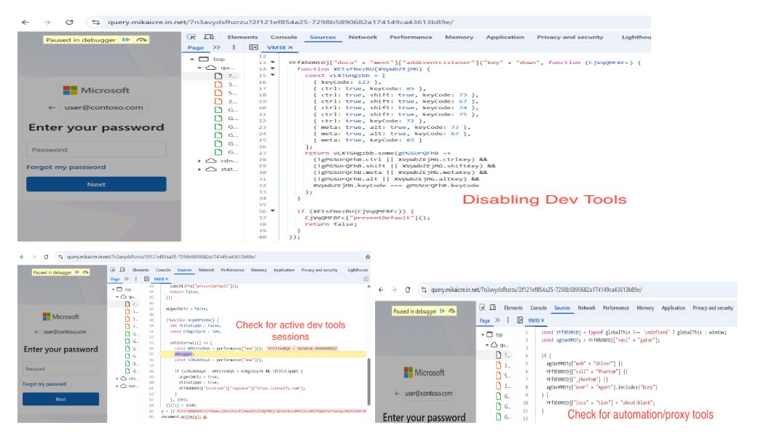Reload the page in the top browser window

69,22
